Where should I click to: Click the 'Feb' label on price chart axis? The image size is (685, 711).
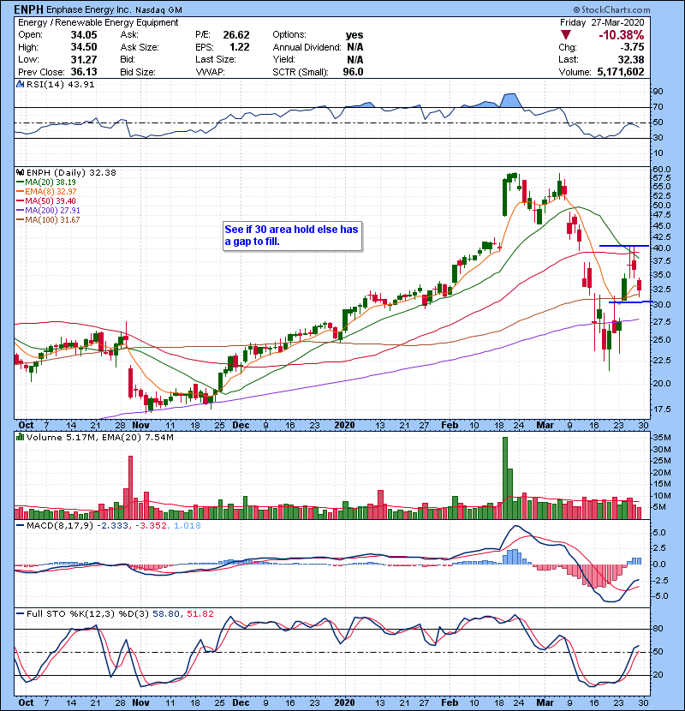tap(450, 425)
